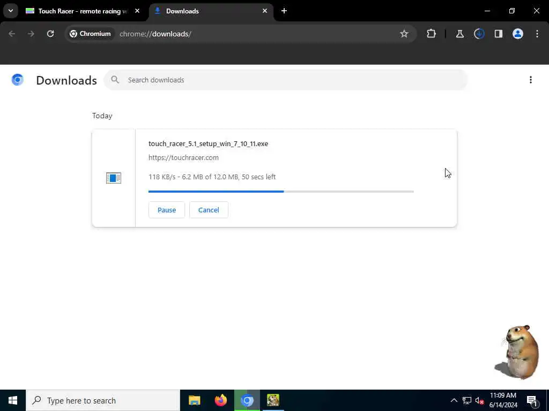The image size is (549, 411).
Task: Launch Firefox from the taskbar
Action: (x=220, y=400)
